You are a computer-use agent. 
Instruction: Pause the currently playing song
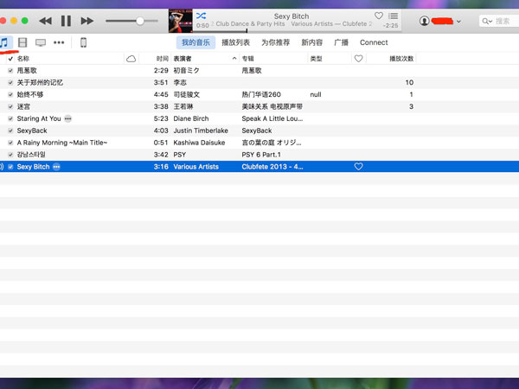66,20
